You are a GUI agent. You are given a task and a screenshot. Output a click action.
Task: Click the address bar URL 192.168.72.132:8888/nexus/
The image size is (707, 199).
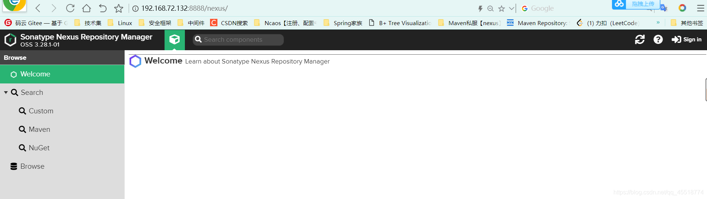[x=185, y=8]
